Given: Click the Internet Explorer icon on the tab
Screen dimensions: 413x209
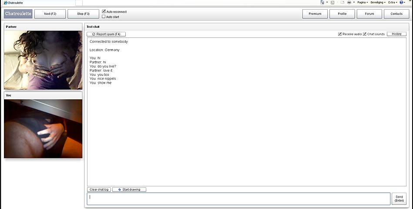Looking at the screenshot, I should click(5, 3).
